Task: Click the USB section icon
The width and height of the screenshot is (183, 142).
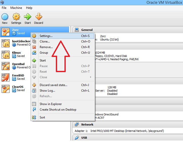Action: (77, 138)
